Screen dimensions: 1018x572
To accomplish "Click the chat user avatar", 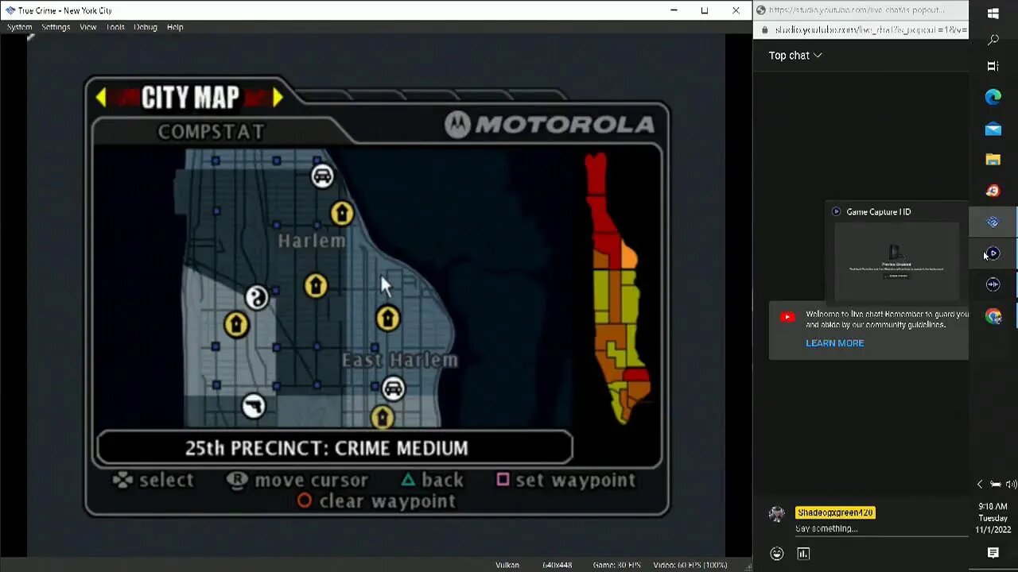I will click(777, 514).
